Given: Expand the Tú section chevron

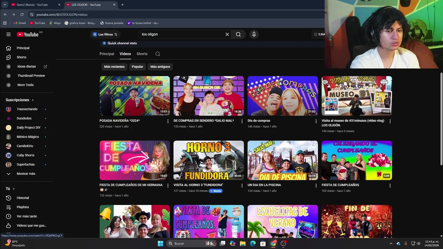Looking at the screenshot, I should click(x=13, y=189).
